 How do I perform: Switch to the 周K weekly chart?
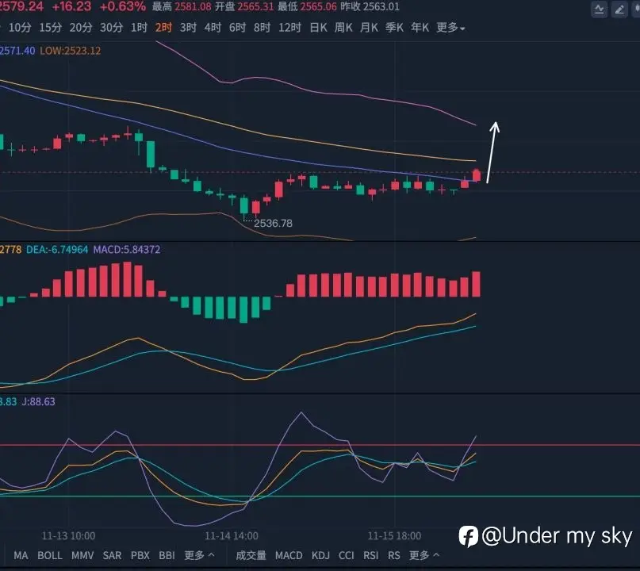(x=343, y=28)
